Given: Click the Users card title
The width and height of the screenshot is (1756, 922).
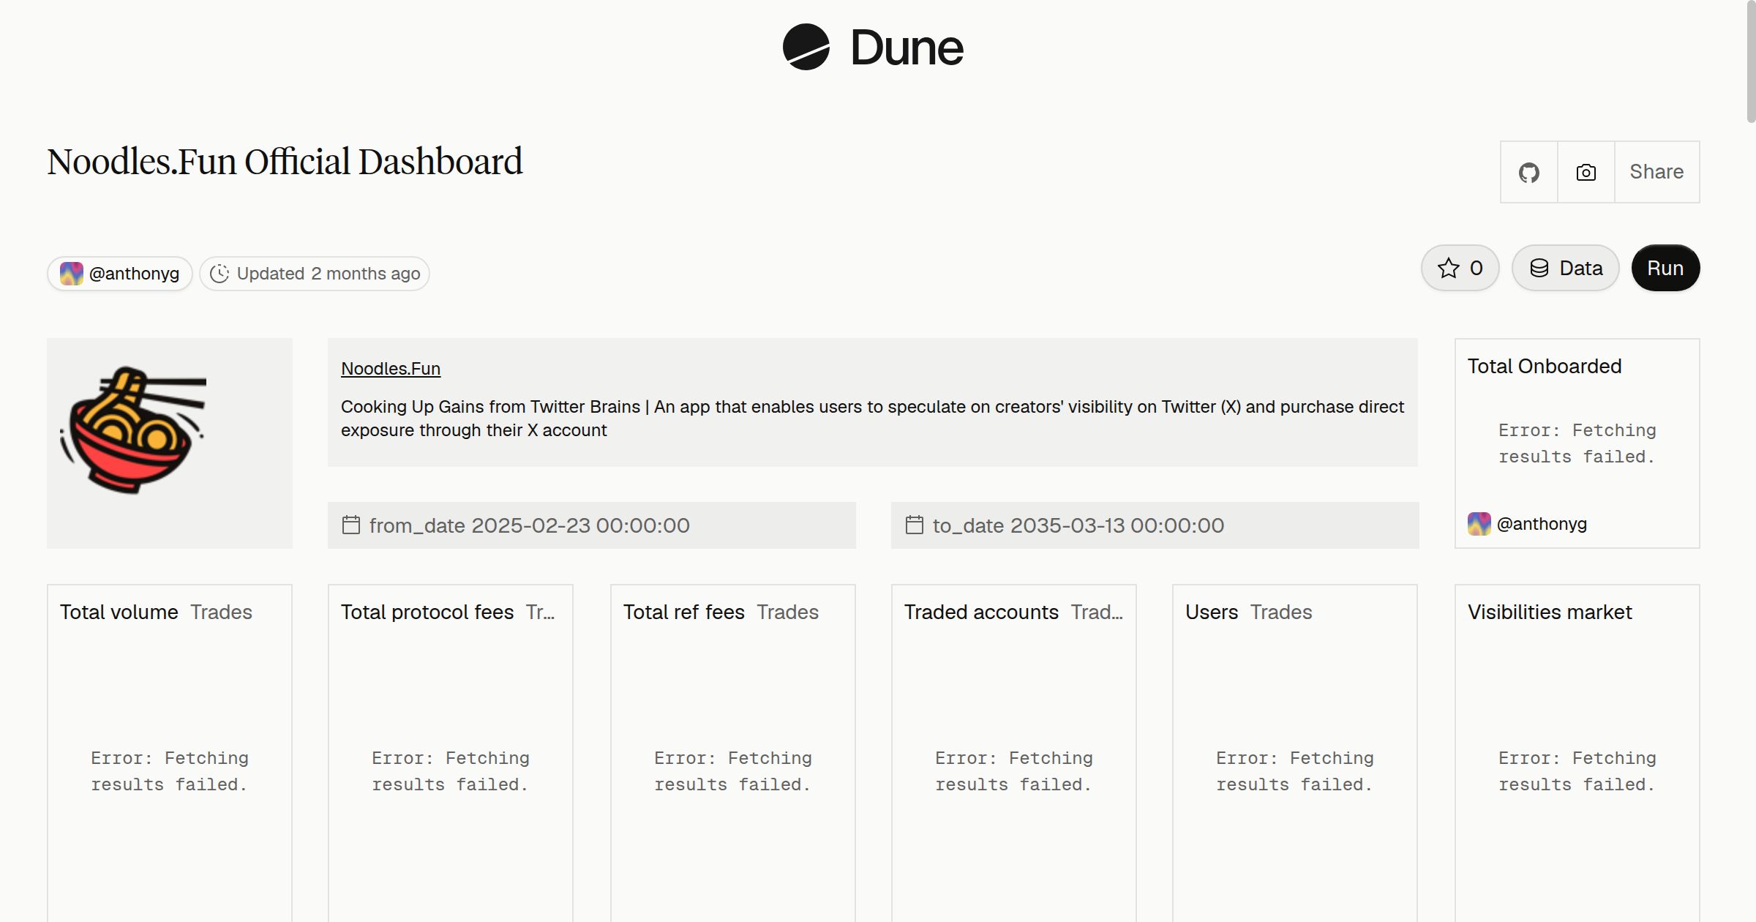Looking at the screenshot, I should pyautogui.click(x=1212, y=612).
